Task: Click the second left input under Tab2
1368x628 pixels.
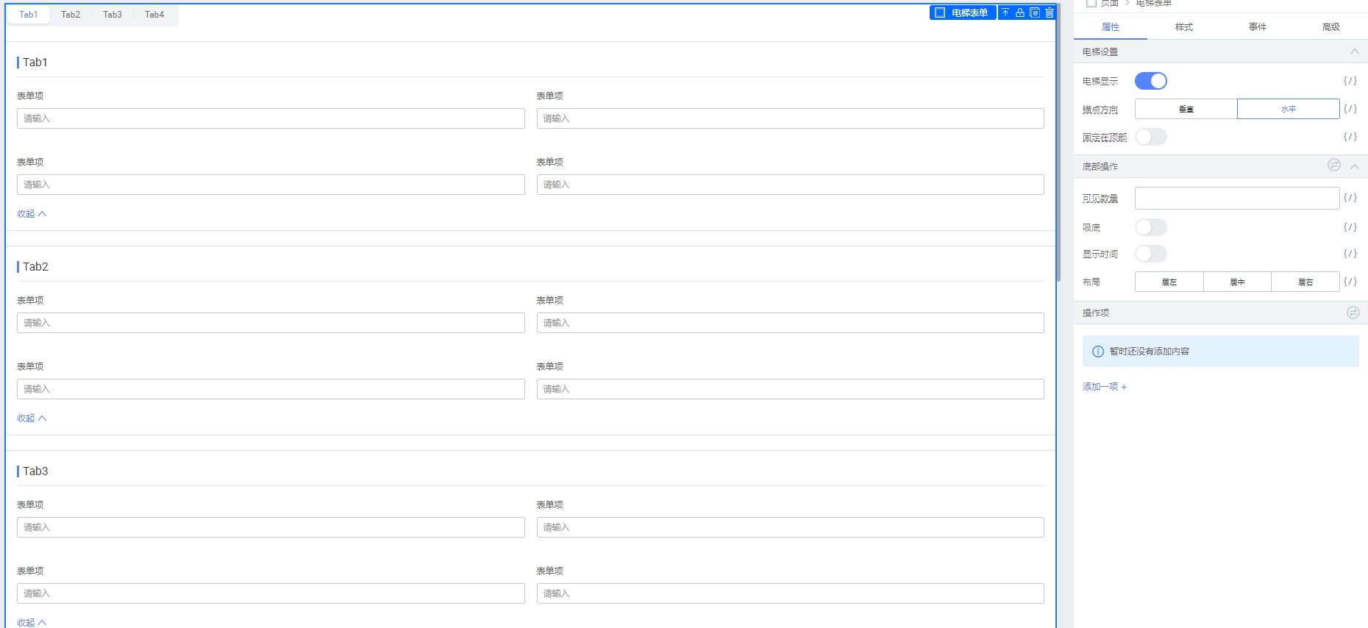Action: [x=271, y=389]
